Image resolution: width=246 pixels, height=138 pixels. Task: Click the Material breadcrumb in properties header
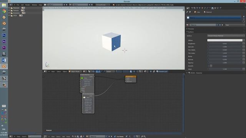pos(208,12)
